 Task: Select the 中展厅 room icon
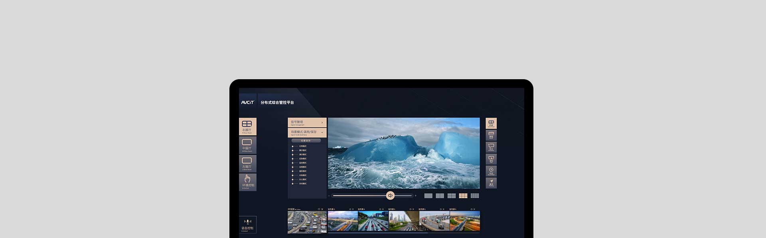[247, 145]
